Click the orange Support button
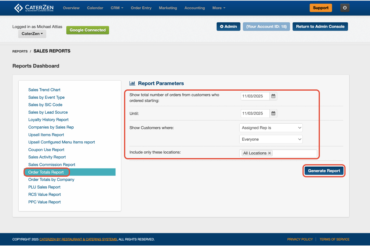 [321, 8]
